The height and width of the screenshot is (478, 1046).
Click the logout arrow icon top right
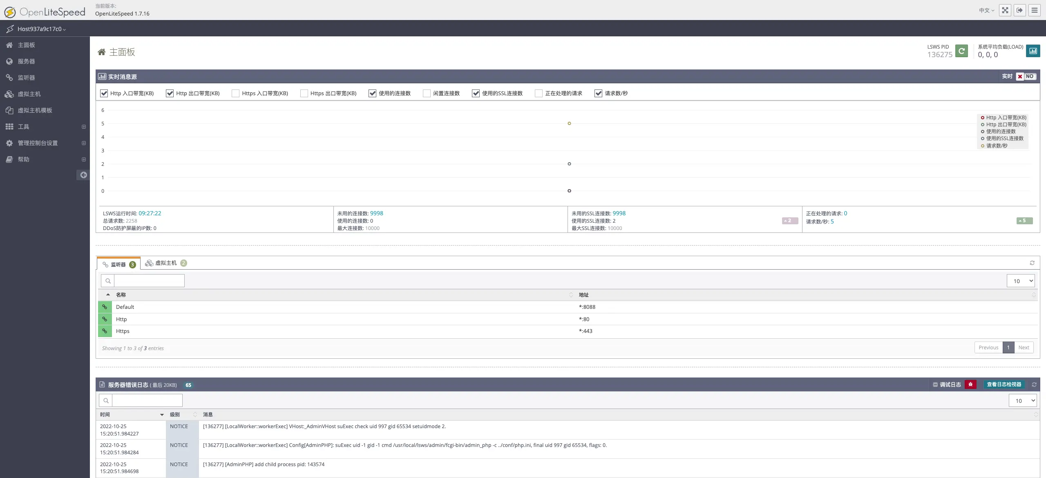click(x=1020, y=10)
